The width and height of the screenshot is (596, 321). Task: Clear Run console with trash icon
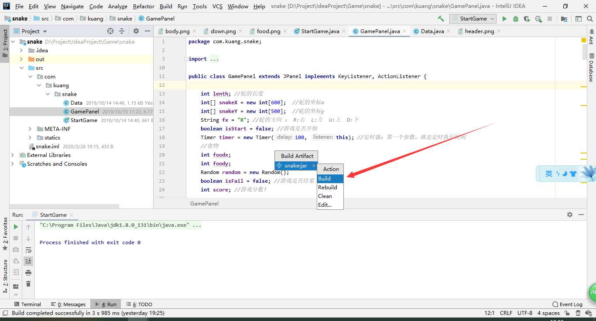(28, 284)
